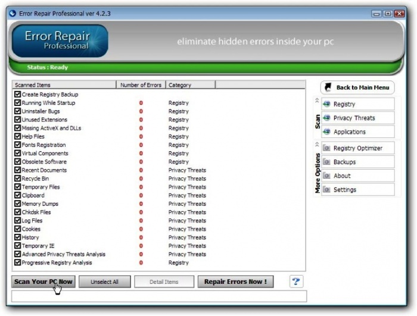This screenshot has width=417, height=316.
Task: Click the Privacy Threats category for Cookies
Action: click(187, 229)
